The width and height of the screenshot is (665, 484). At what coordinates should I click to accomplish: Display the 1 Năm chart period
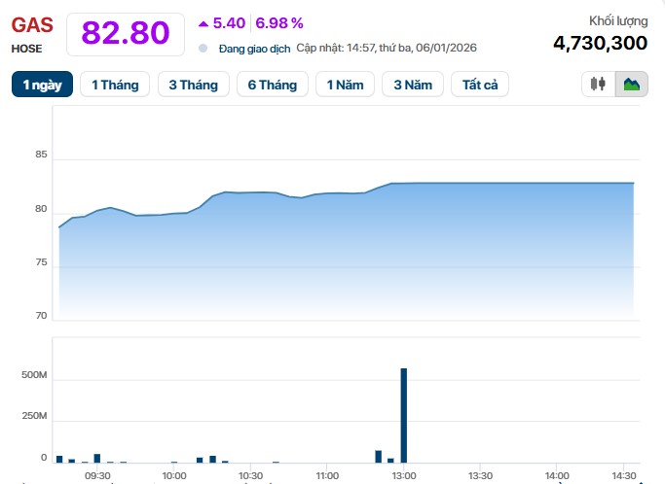pyautogui.click(x=345, y=85)
